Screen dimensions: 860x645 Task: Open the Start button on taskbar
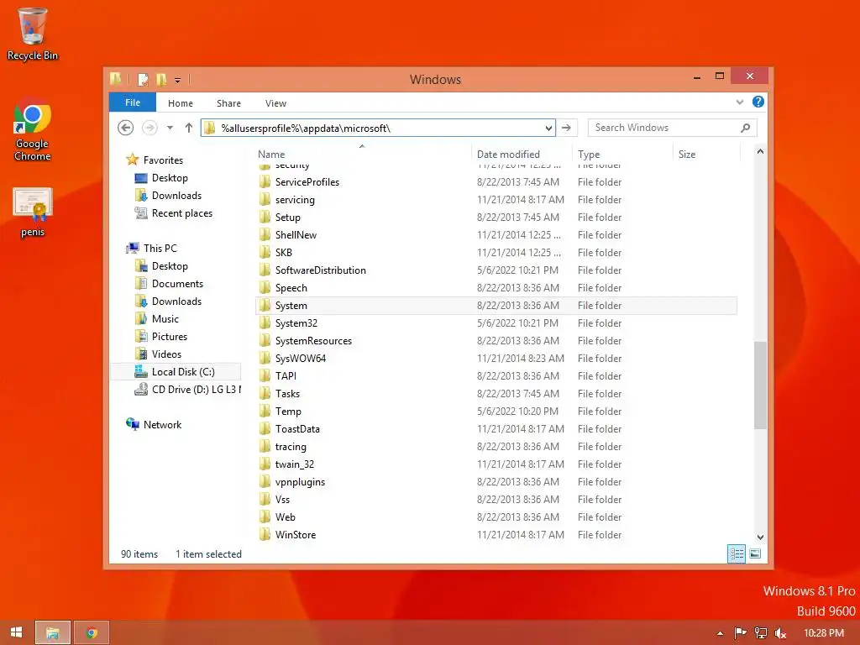click(16, 632)
